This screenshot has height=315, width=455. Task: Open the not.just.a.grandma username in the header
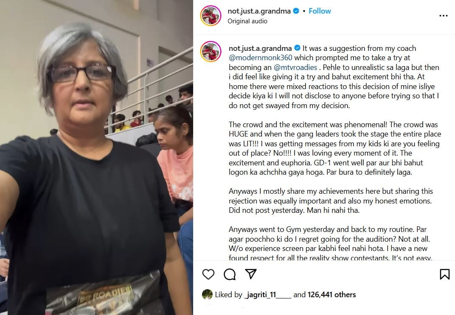[x=259, y=11]
